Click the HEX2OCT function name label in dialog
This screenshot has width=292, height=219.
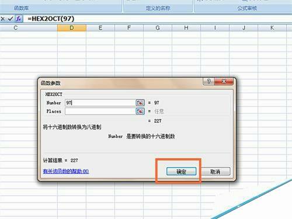54,95
